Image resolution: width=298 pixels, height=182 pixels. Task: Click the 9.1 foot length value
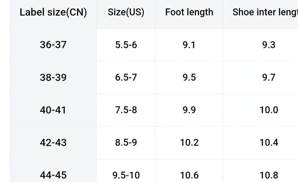coord(189,45)
